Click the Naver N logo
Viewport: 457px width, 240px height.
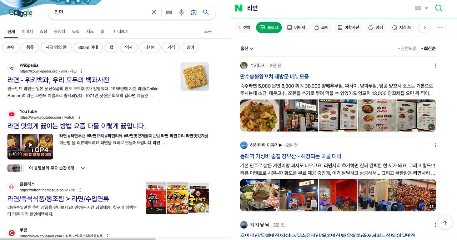tap(238, 8)
